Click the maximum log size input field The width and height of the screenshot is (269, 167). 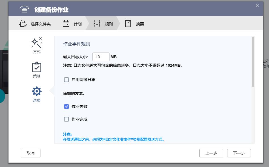click(101, 57)
